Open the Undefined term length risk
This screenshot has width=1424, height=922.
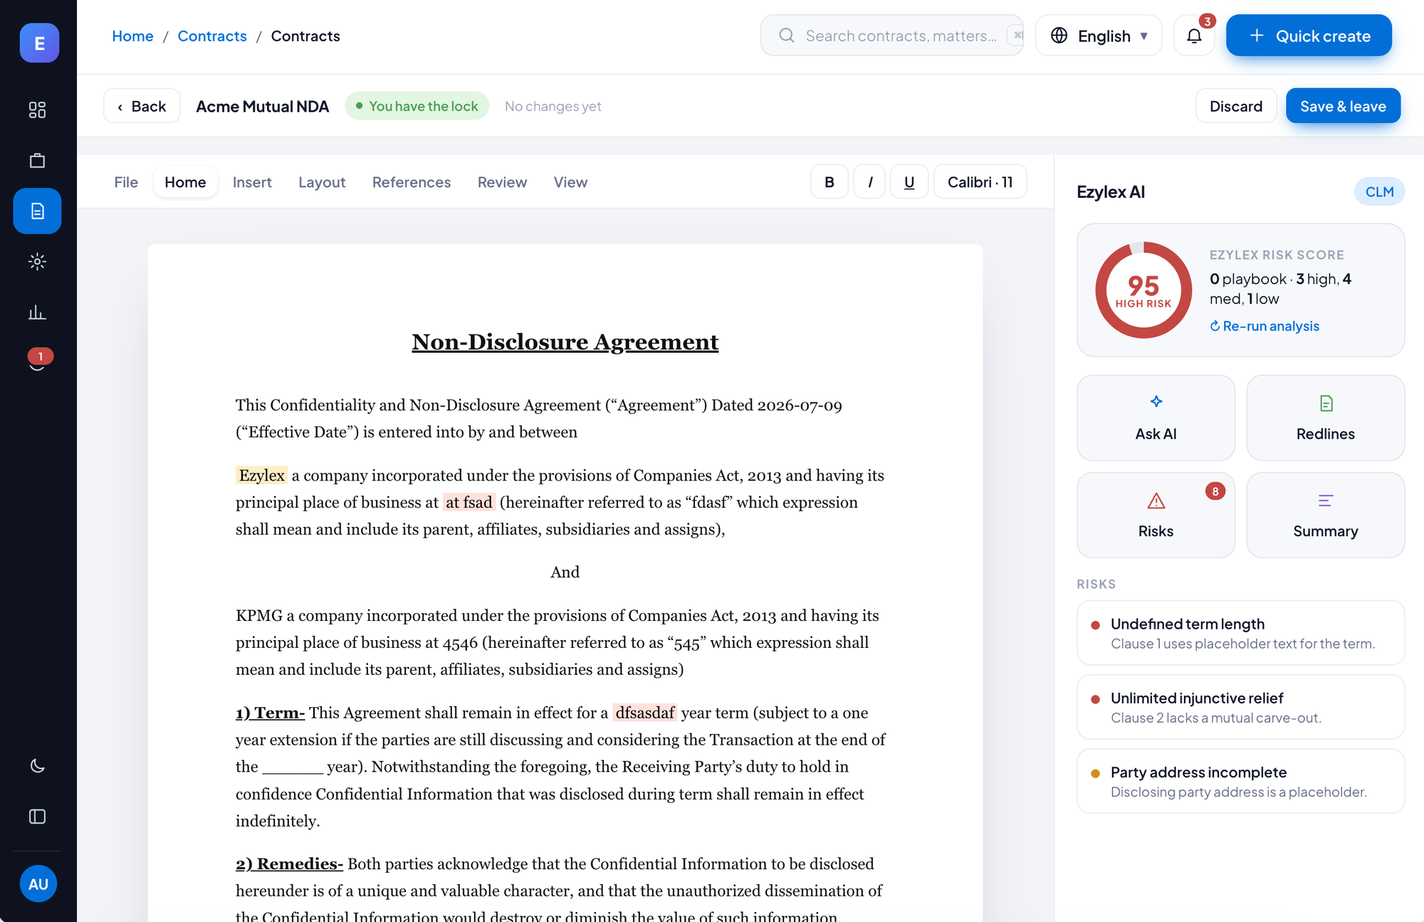click(x=1240, y=633)
